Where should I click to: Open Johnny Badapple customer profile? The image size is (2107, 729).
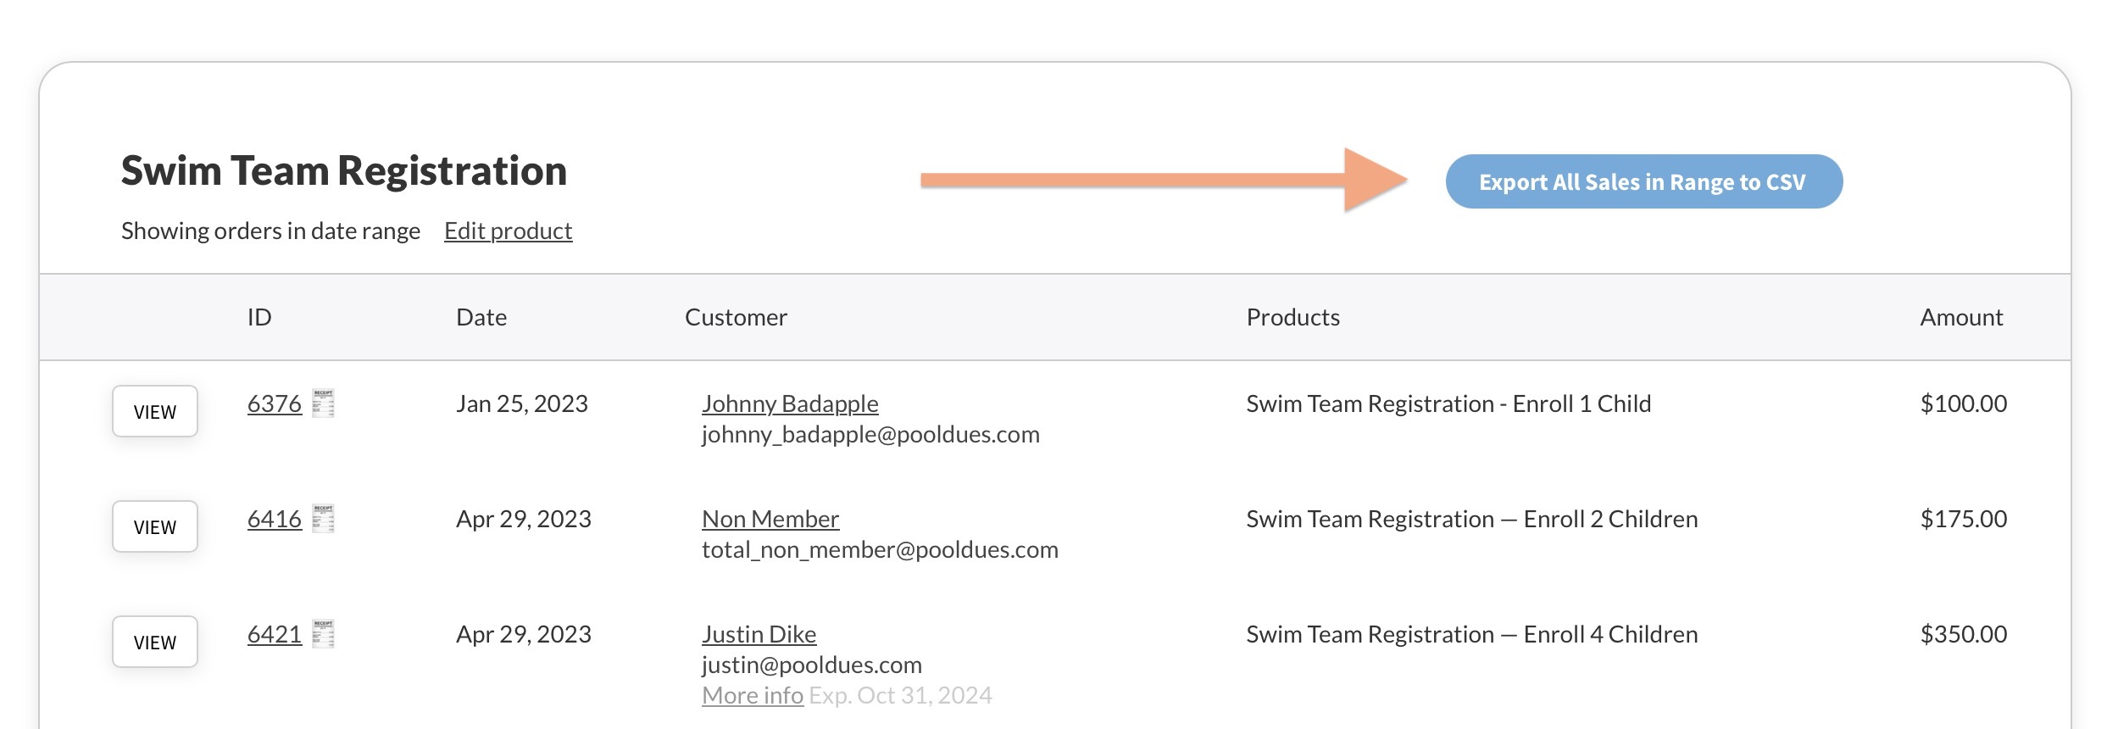(790, 403)
